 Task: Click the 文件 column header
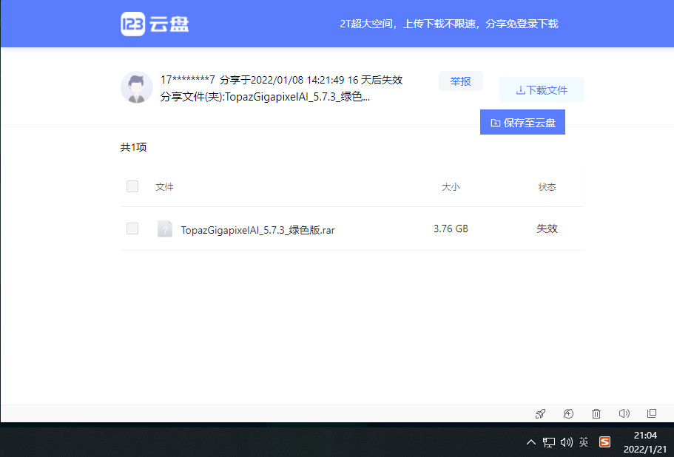[165, 187]
